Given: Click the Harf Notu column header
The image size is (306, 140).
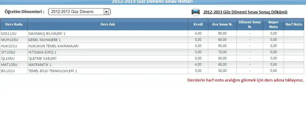Looking at the screenshot, I should pos(294,24).
